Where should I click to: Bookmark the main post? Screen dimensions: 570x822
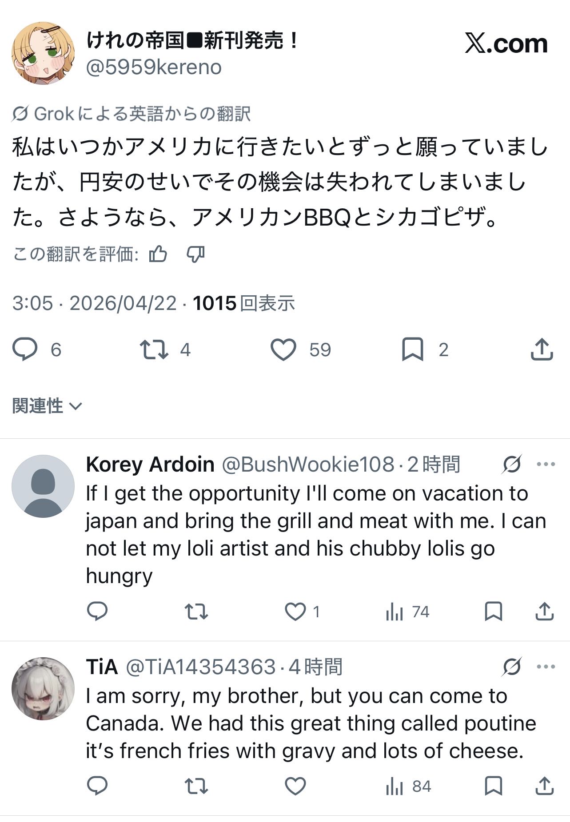[x=412, y=349]
